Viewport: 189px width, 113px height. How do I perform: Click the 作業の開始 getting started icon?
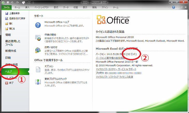[x=38, y=38]
